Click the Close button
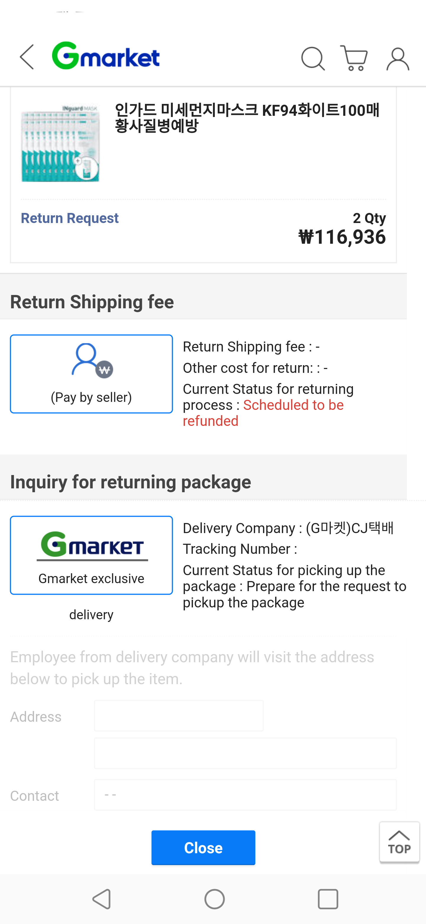The width and height of the screenshot is (426, 924). tap(203, 848)
